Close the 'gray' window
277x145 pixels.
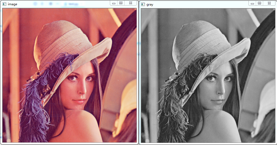269,3
